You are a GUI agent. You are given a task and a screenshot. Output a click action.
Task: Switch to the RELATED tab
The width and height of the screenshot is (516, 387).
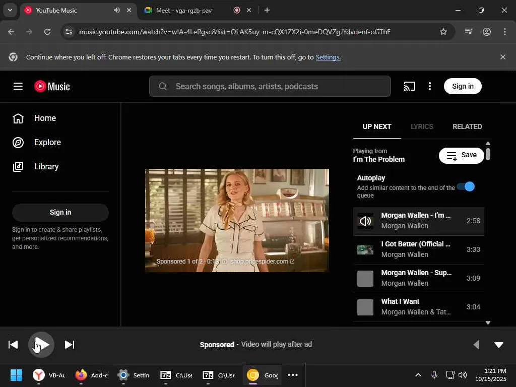pos(467,126)
